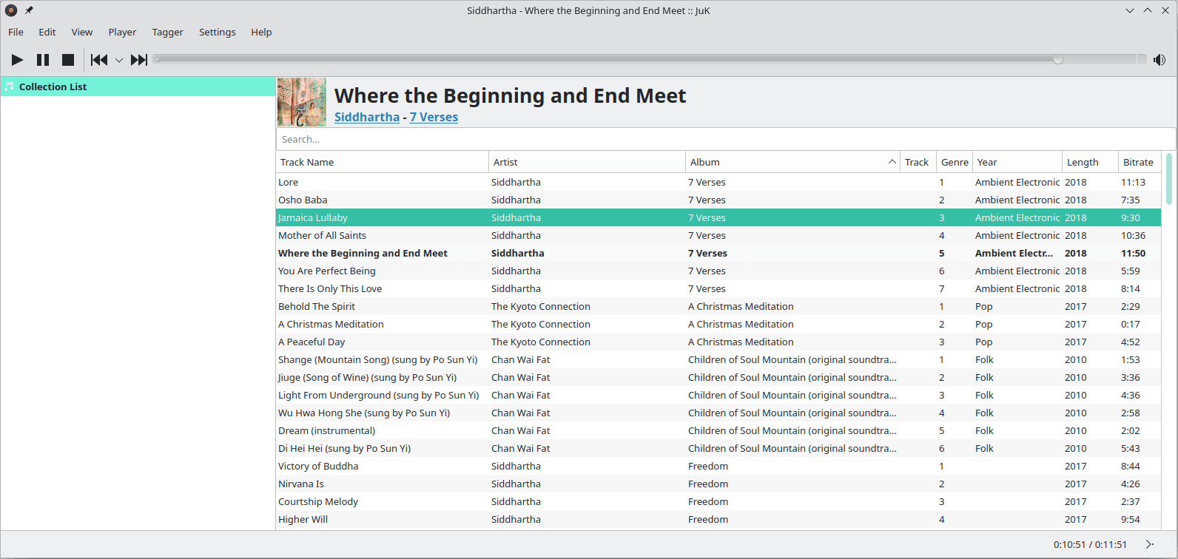Click the 0:10:51 / 0:11:51 time display
This screenshot has width=1178, height=559.
pyautogui.click(x=1090, y=544)
